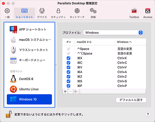This screenshot has height=122, width=155.
Task: Select the Ctrl+V mapping cell
Action: coord(122,68)
